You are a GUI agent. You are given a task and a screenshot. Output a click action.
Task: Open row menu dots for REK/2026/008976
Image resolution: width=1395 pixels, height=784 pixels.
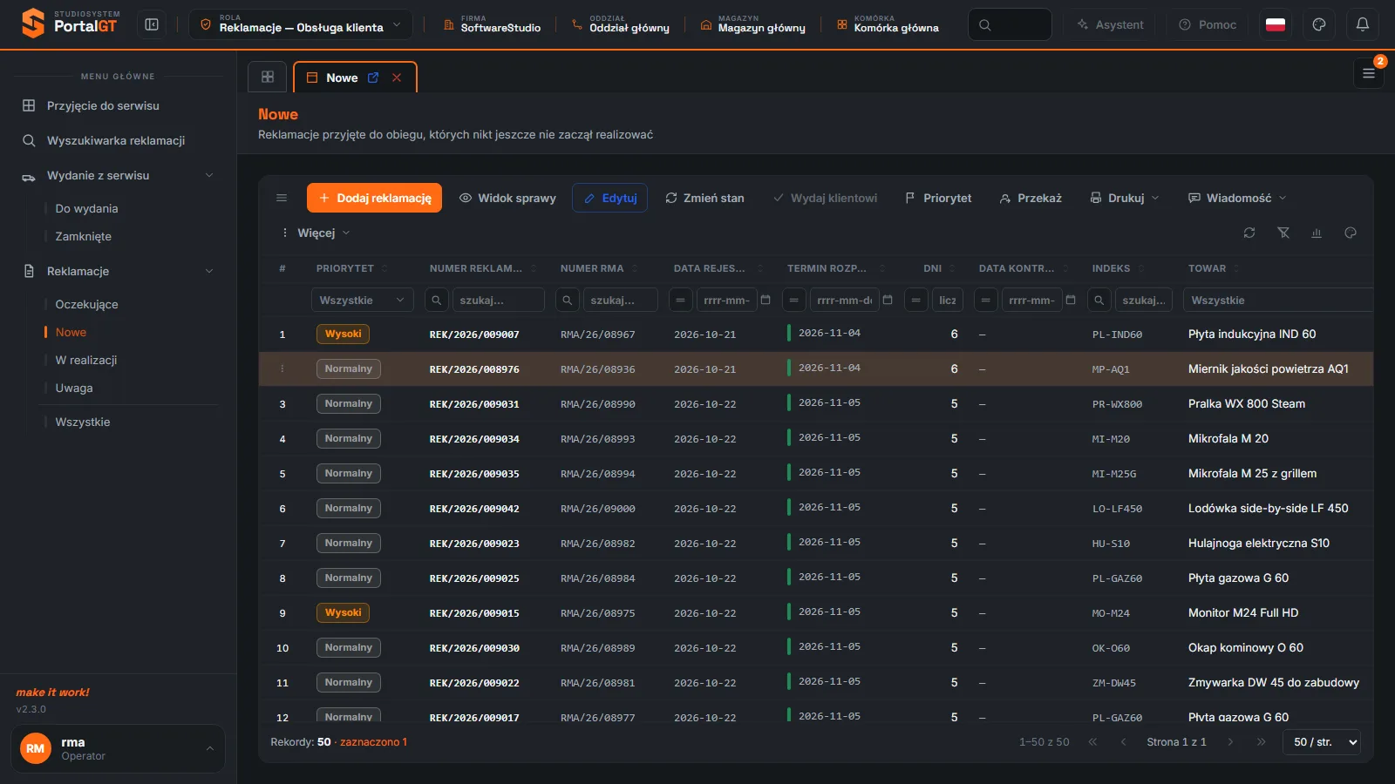tap(282, 368)
